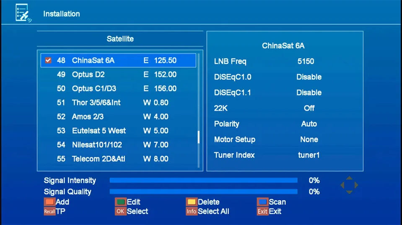This screenshot has height=225, width=402.
Task: Click the Edit label
Action: point(134,202)
